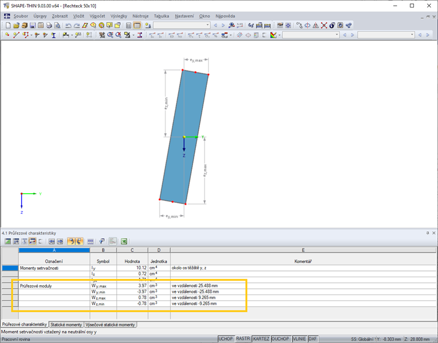Click the Save (floppy disk) icon
The width and height of the screenshot is (438, 343).
(33, 25)
